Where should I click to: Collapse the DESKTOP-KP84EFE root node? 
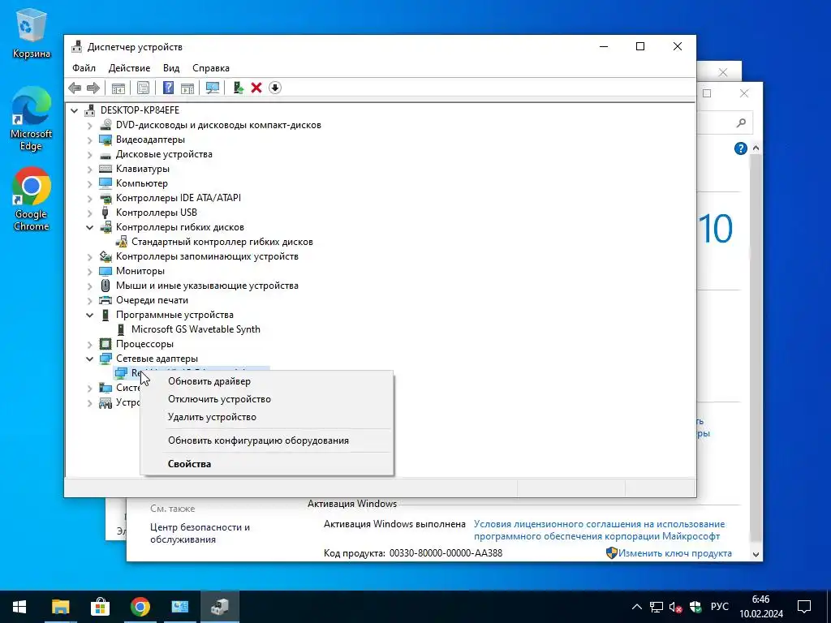pos(74,110)
